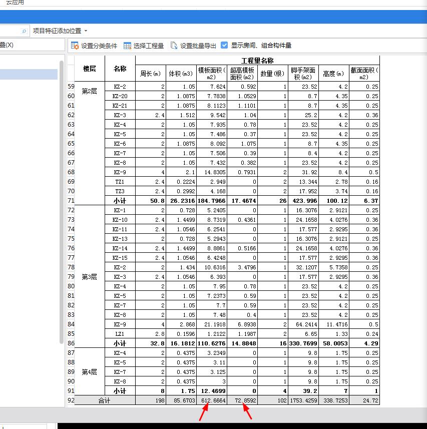Viewport: 427px width, 429px height.
Task: Click row number 71
Action: (x=71, y=201)
